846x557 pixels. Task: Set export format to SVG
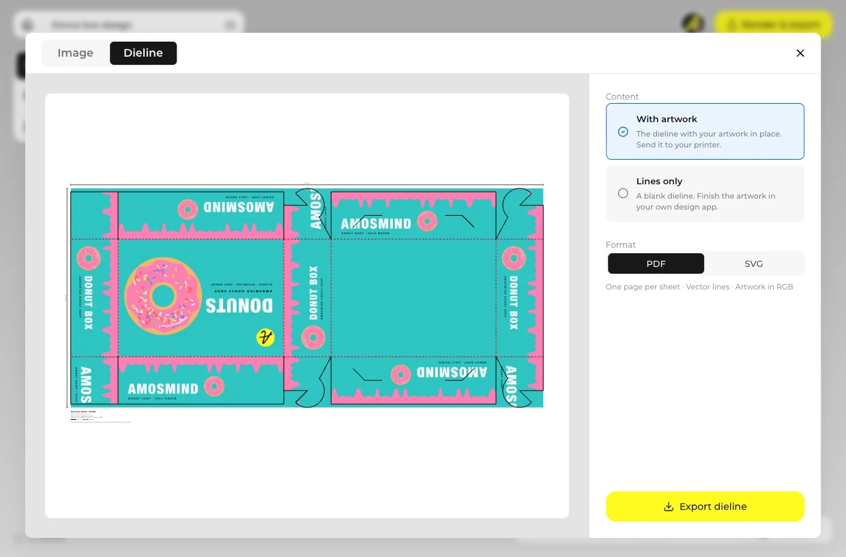(x=754, y=263)
